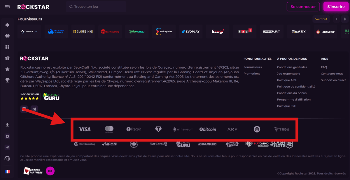This screenshot has height=180, width=350.
Task: Open Fournisseurs link under Fonctionnalités
Action: [253, 67]
